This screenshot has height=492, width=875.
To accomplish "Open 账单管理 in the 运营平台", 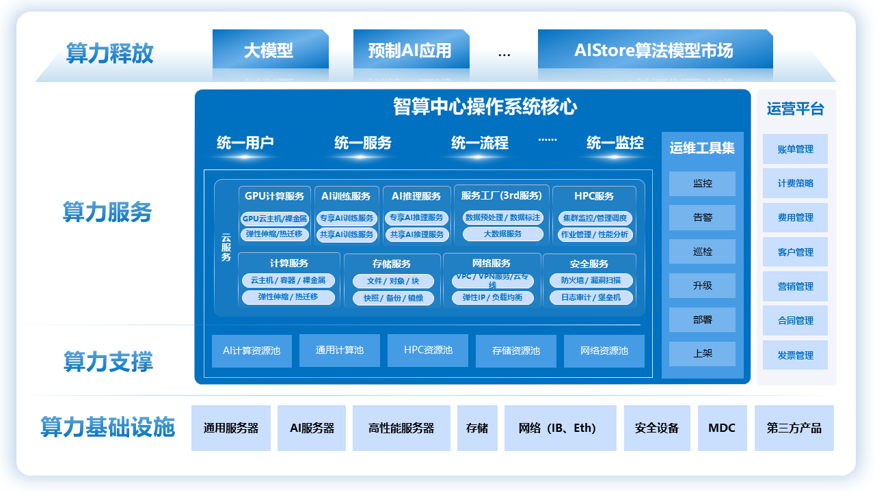I will pos(795,148).
